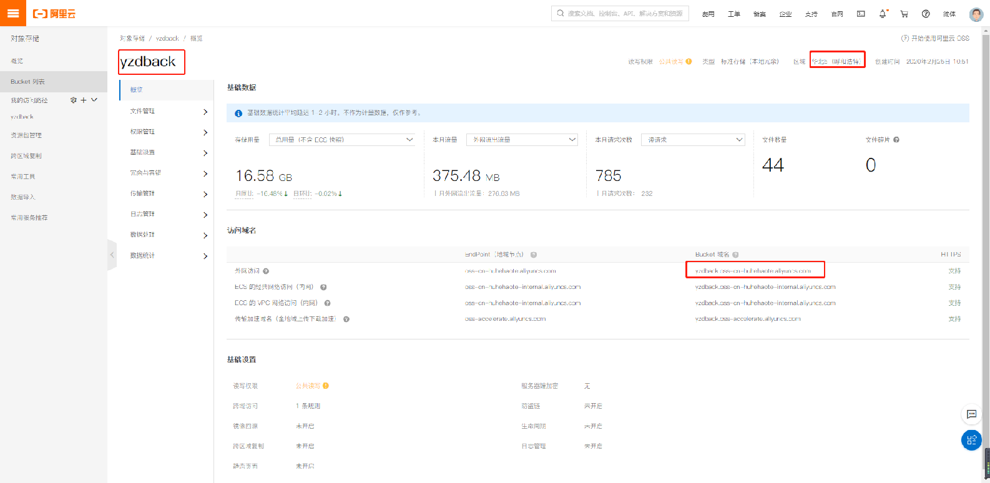Click the help icon beside EndPoint column header
The image size is (990, 483).
coord(534,255)
